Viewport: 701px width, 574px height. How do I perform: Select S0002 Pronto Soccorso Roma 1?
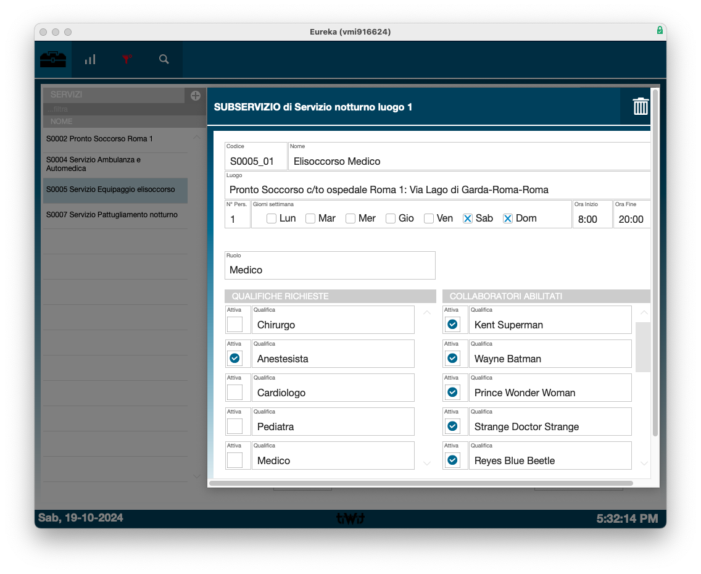pyautogui.click(x=115, y=139)
